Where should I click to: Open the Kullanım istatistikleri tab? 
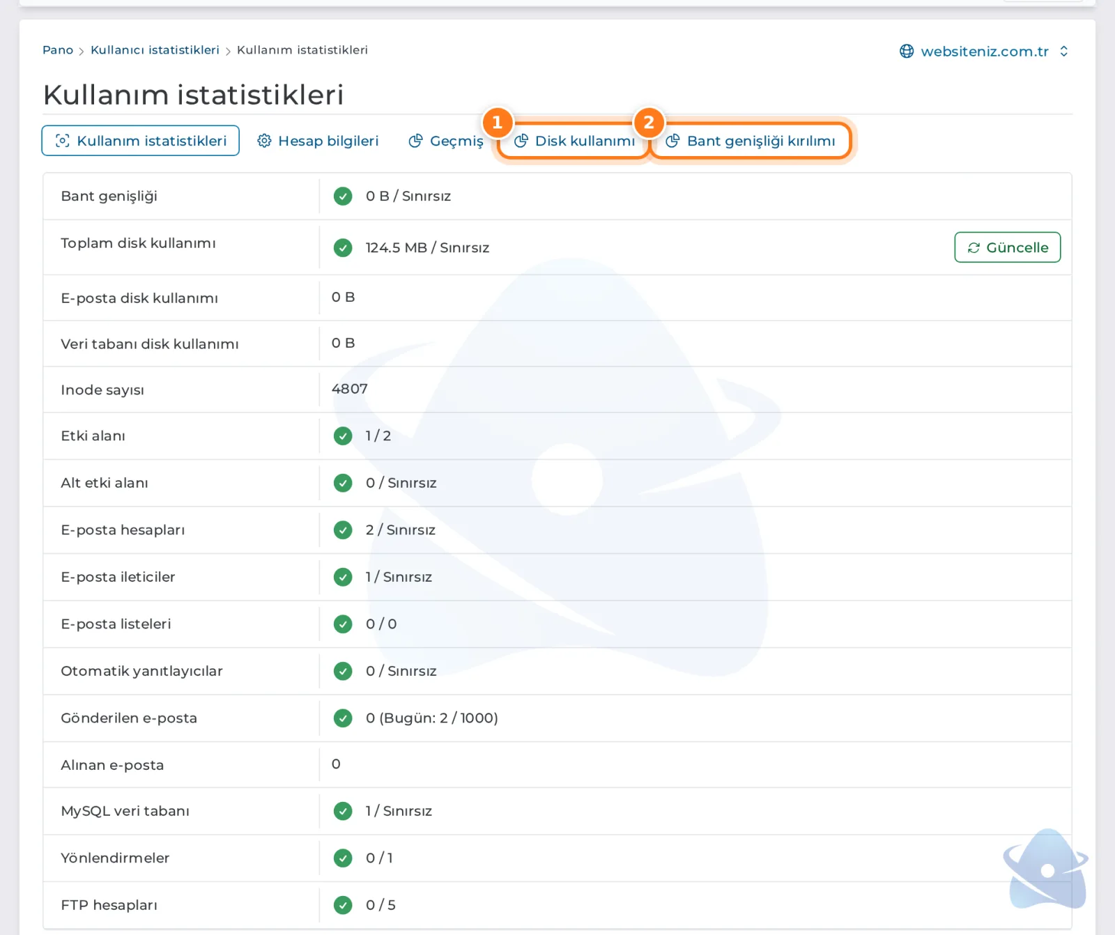140,141
